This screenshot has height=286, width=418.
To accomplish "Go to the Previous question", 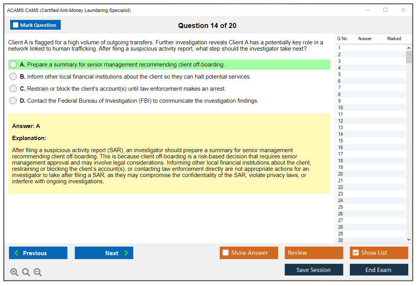I will pos(38,253).
